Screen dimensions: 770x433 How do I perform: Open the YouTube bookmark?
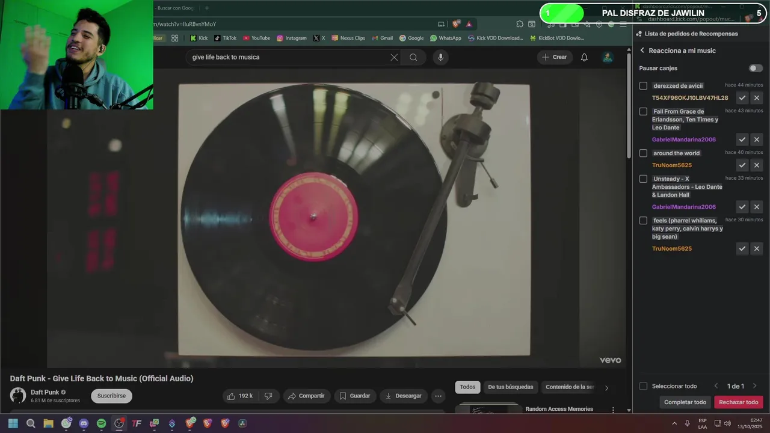tap(257, 38)
